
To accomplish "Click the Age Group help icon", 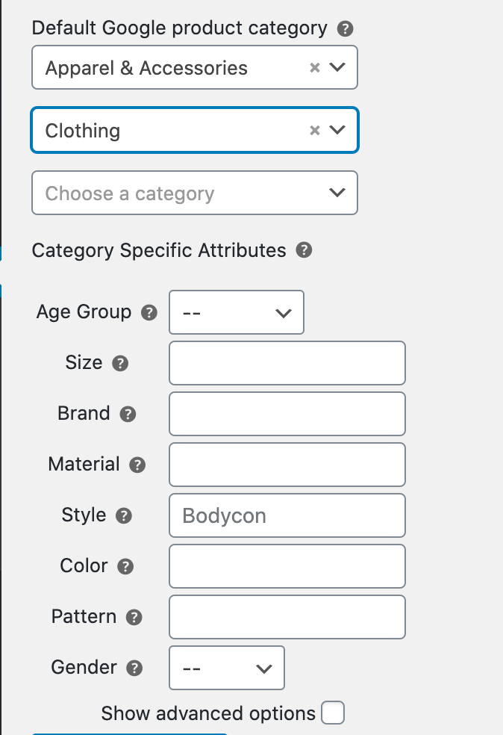I will point(149,313).
